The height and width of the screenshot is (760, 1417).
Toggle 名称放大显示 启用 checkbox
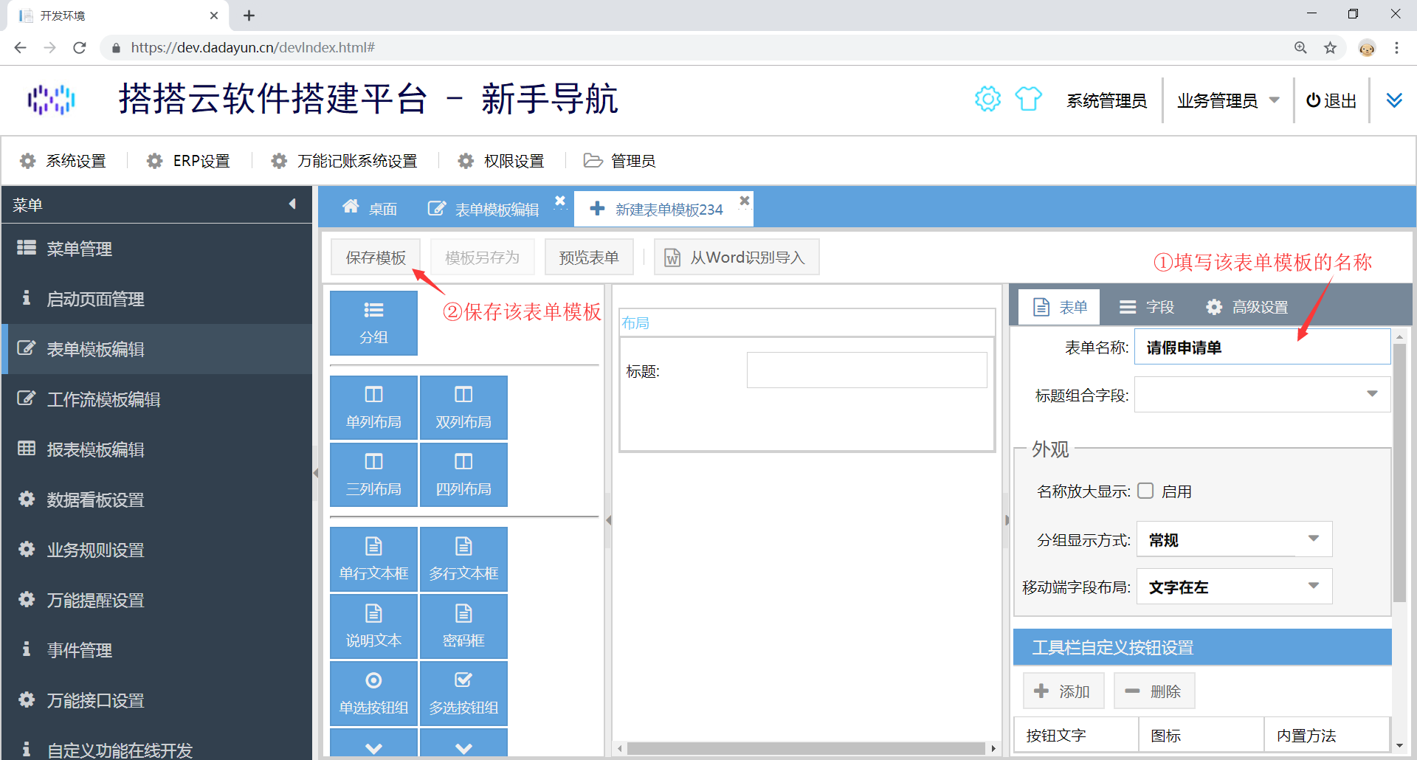click(x=1145, y=491)
